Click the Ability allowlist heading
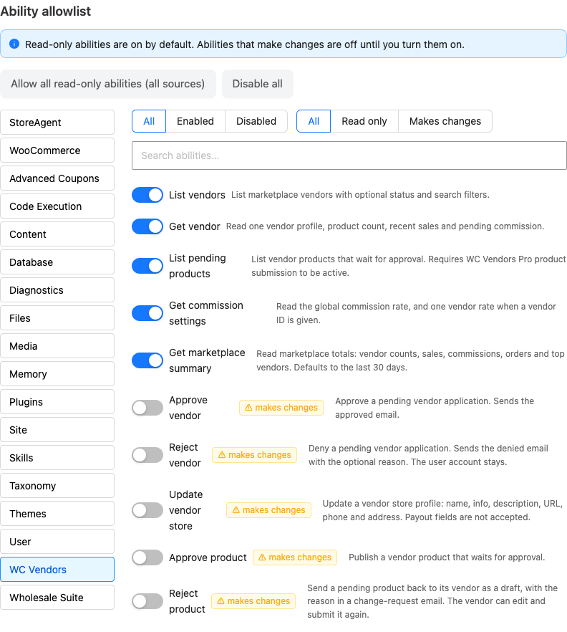 pyautogui.click(x=46, y=11)
